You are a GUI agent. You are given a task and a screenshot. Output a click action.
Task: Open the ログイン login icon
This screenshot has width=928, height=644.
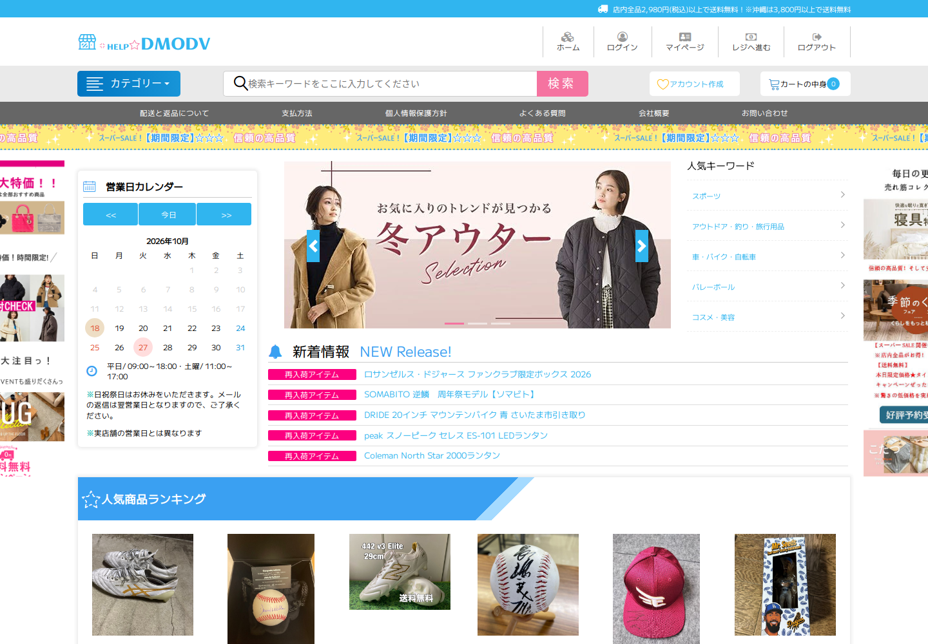tap(623, 37)
